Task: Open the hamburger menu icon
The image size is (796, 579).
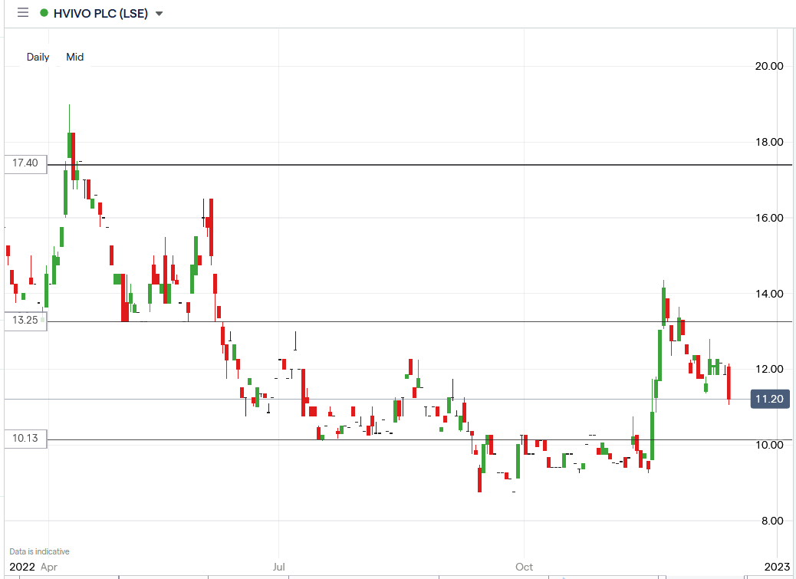Action: coord(23,13)
